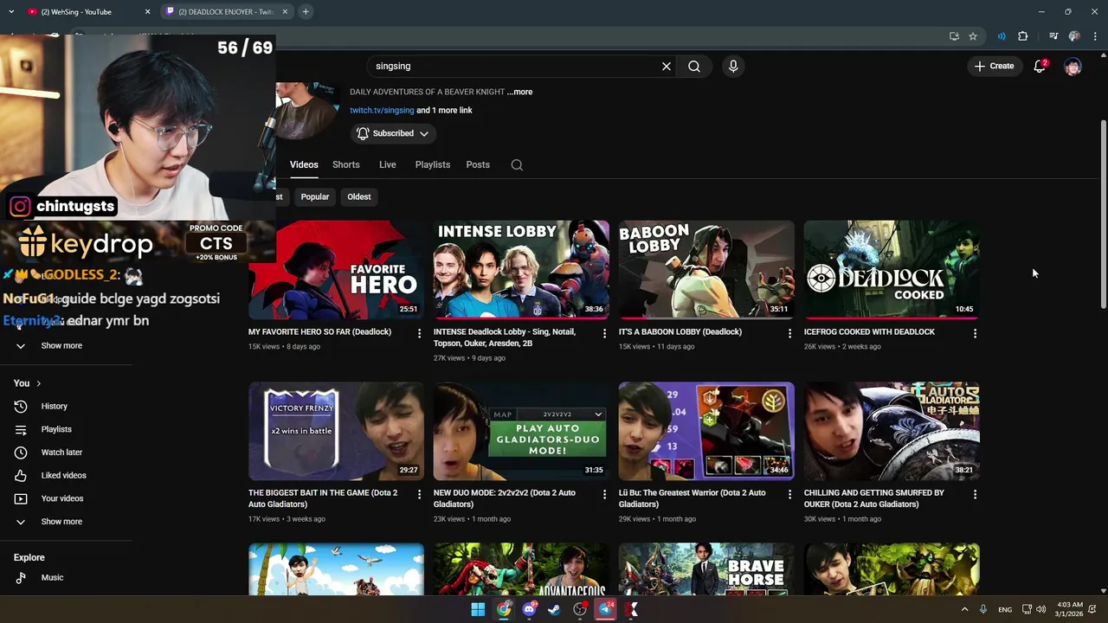Open options for BABOON LOBBY video

[789, 333]
